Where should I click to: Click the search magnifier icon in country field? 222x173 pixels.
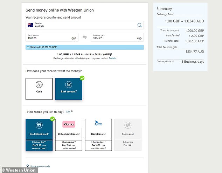click(x=139, y=25)
